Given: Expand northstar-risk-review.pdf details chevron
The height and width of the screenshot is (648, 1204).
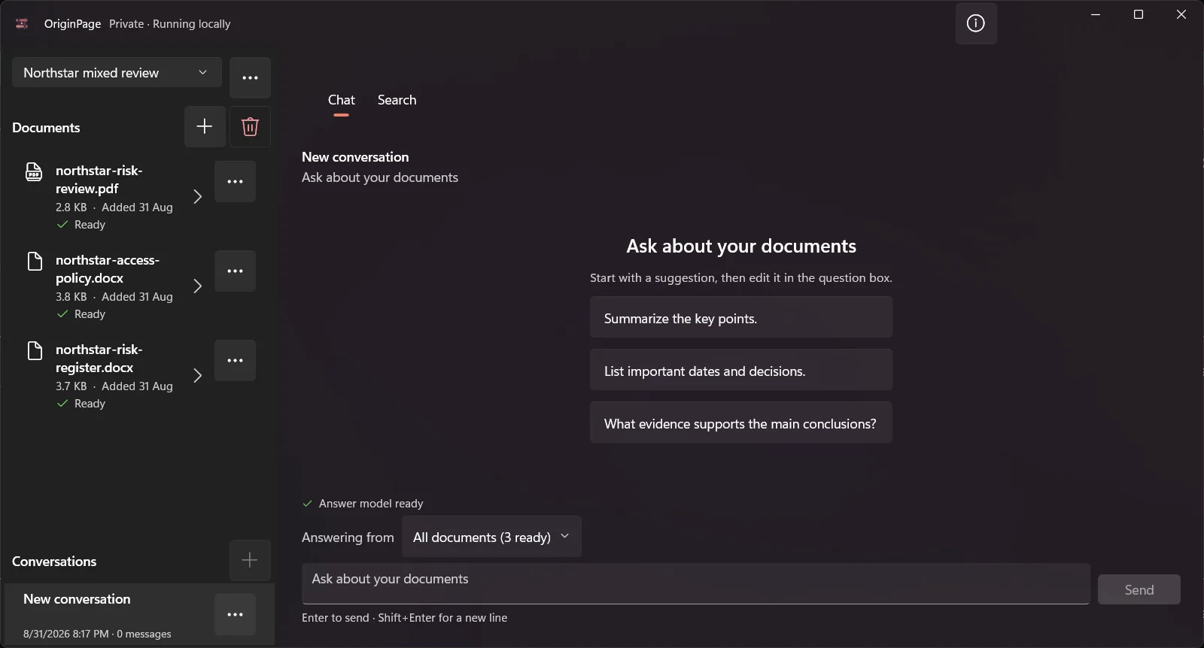Looking at the screenshot, I should (197, 196).
